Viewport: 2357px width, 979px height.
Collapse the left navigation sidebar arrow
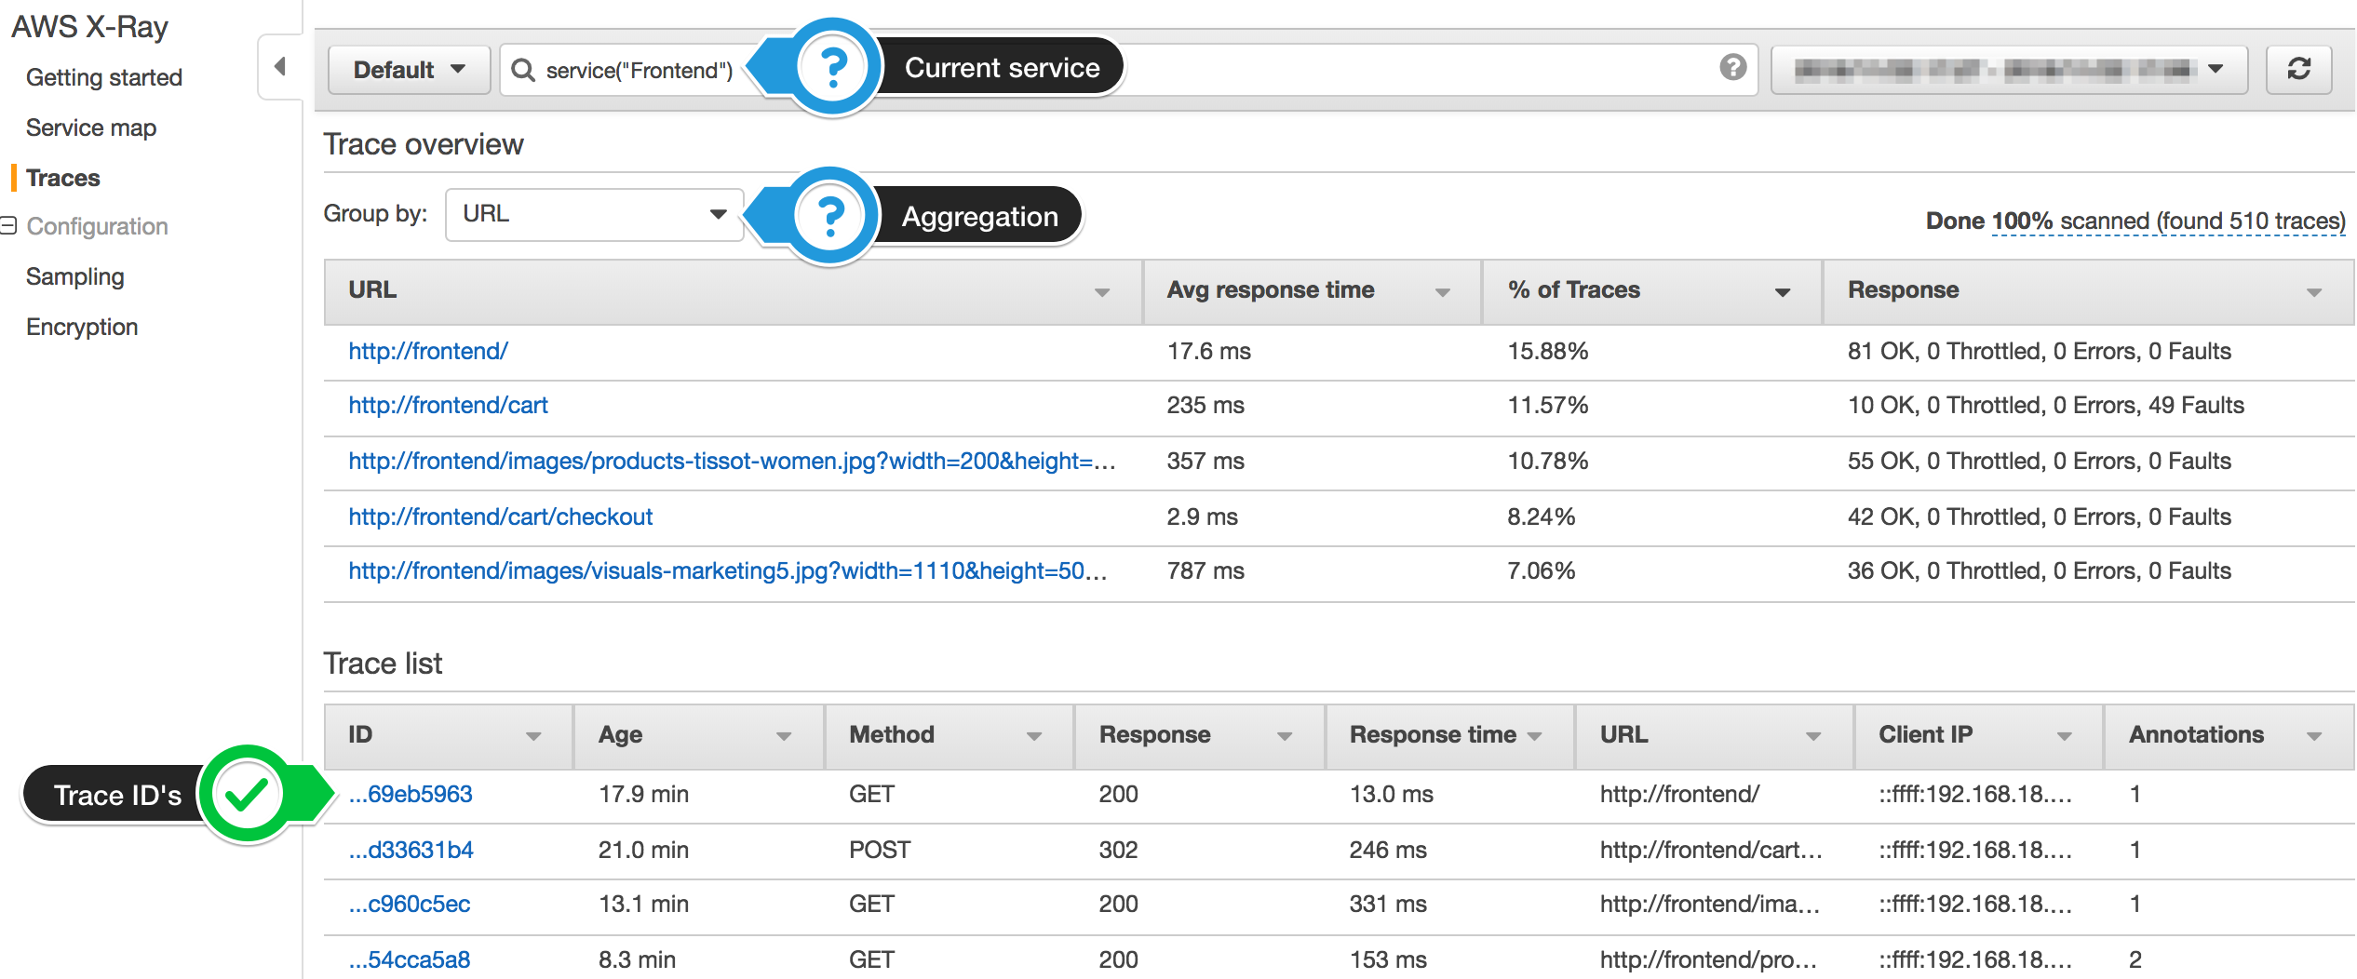tap(279, 67)
